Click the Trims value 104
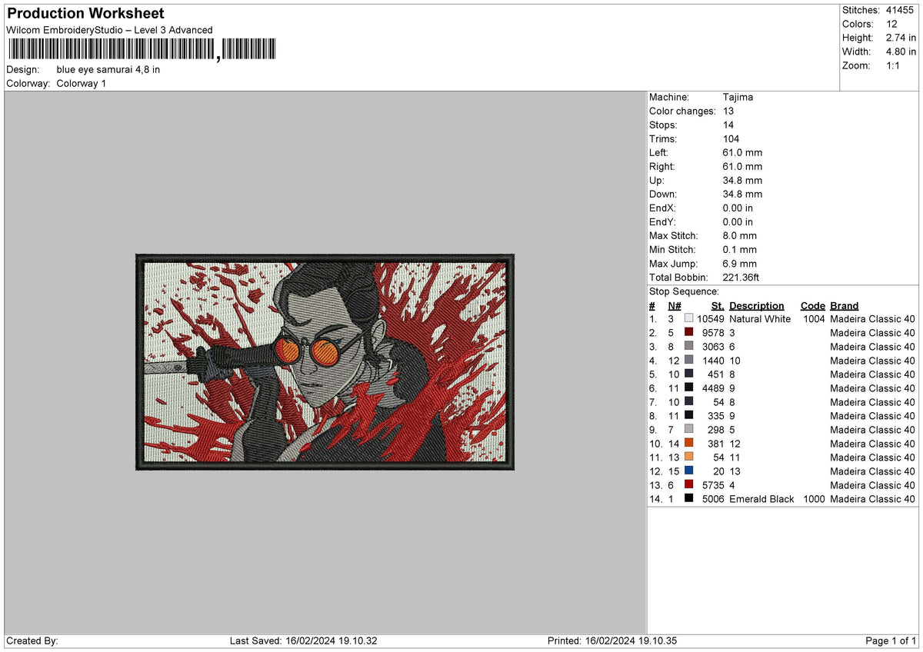923x652 pixels. pyautogui.click(x=731, y=139)
